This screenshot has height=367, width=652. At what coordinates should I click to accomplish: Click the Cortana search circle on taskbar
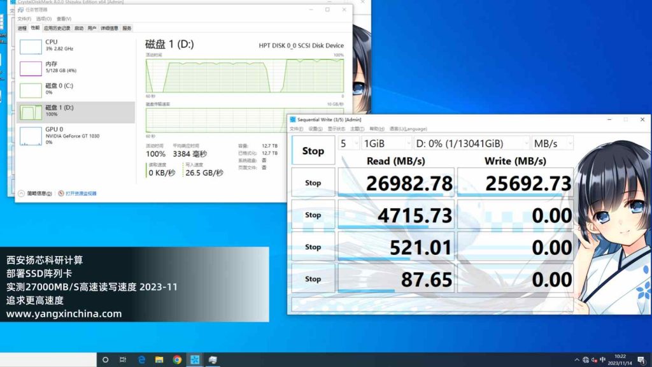(105, 359)
